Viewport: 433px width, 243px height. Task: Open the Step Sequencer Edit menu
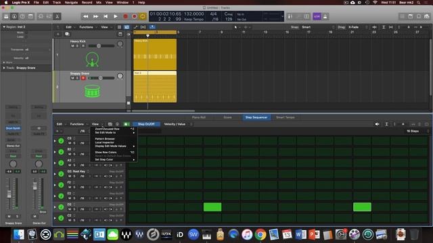60,124
